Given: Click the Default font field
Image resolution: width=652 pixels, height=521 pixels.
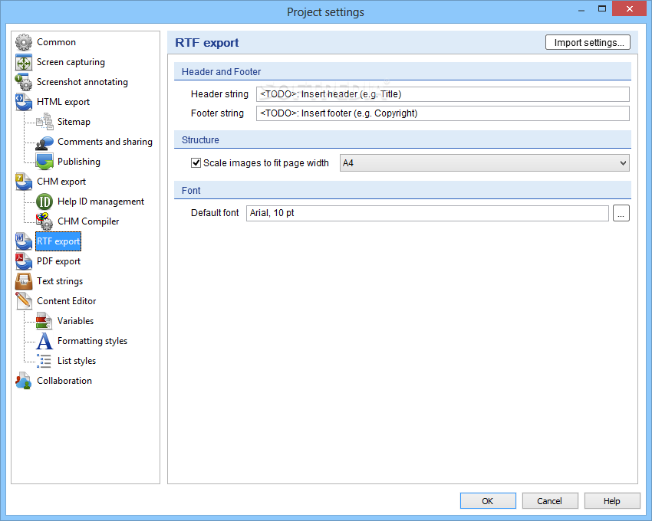Looking at the screenshot, I should pyautogui.click(x=427, y=213).
